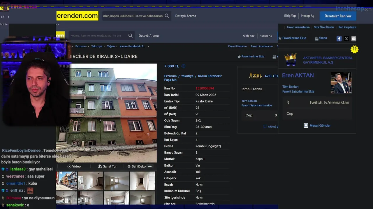The image size is (373, 209).
Task: Select the third thumbnail in first row
Action: [116, 181]
